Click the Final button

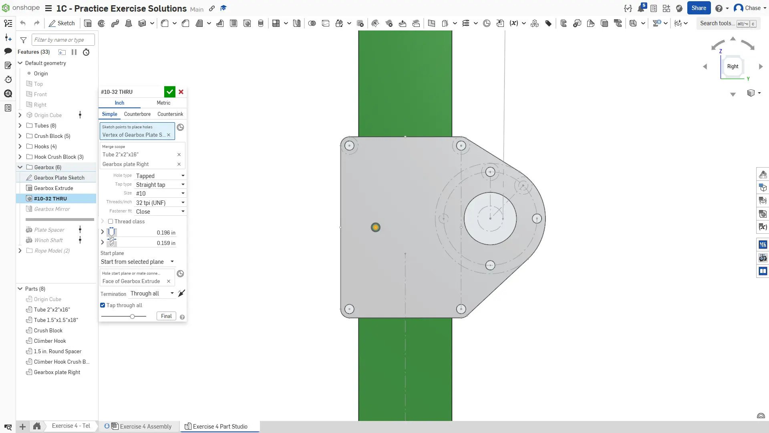tap(166, 316)
